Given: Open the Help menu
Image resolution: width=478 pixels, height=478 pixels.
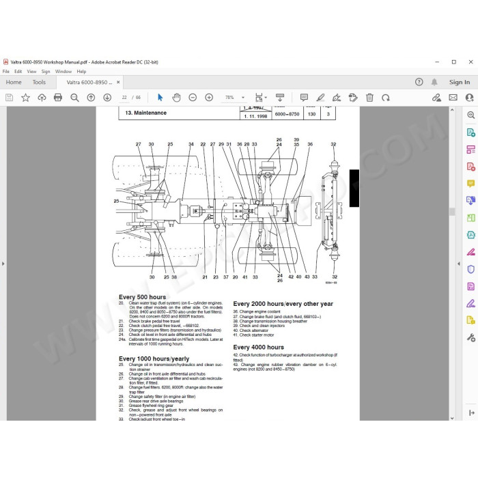Looking at the screenshot, I should 81,71.
